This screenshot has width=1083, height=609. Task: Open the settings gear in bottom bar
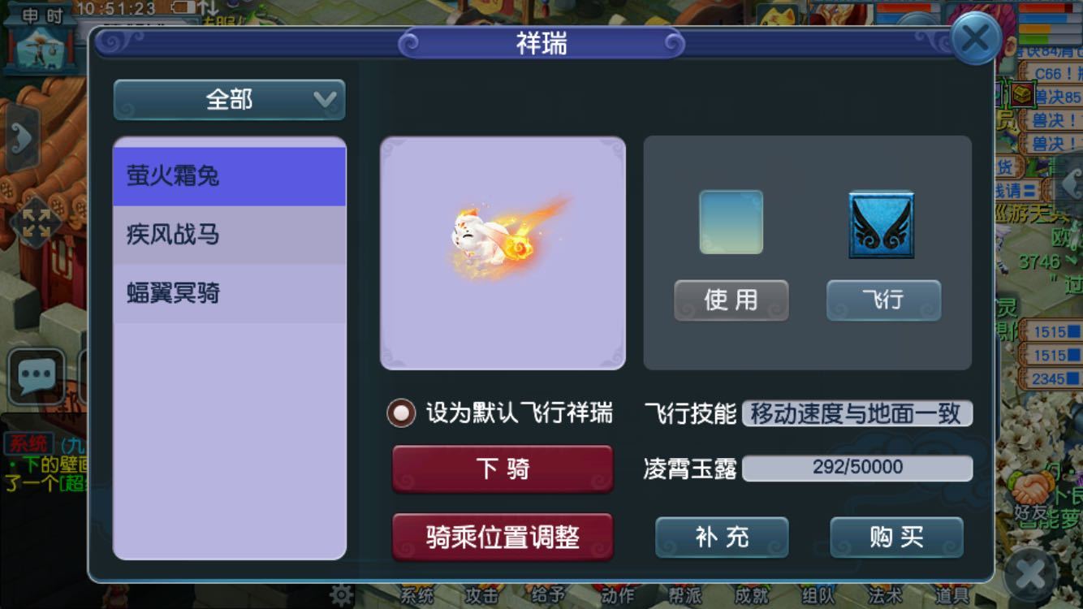[341, 595]
